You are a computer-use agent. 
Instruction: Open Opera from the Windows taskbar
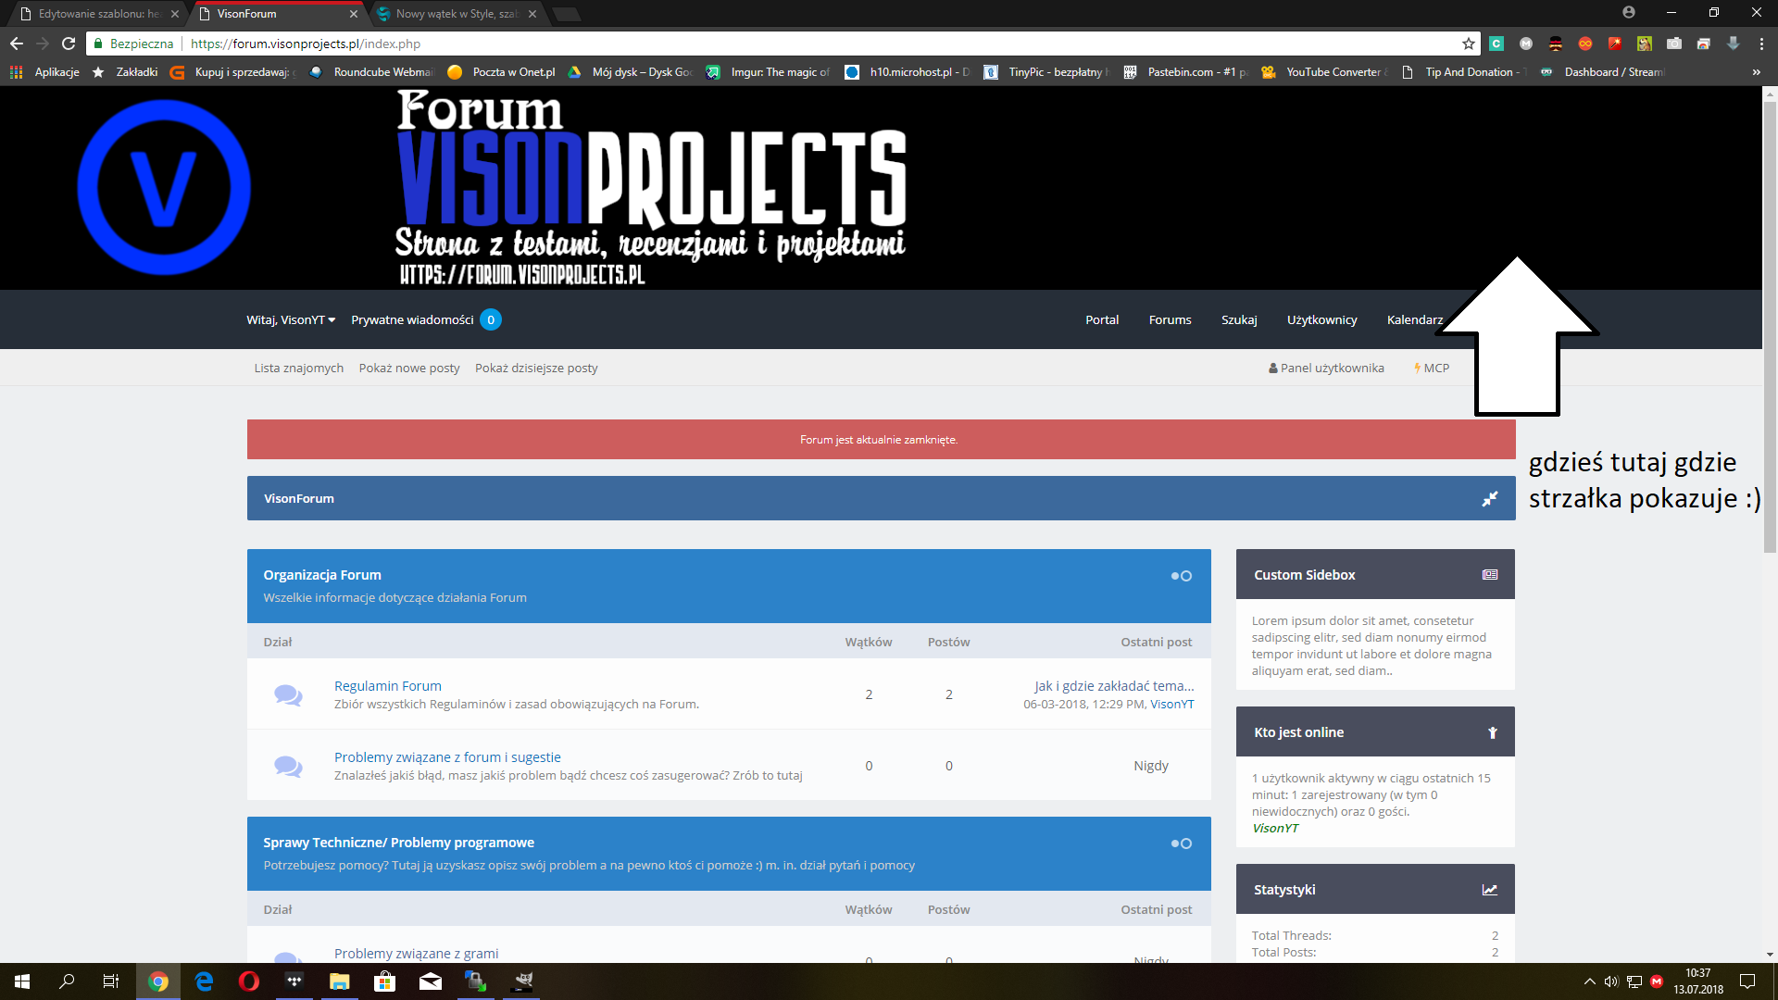248,981
